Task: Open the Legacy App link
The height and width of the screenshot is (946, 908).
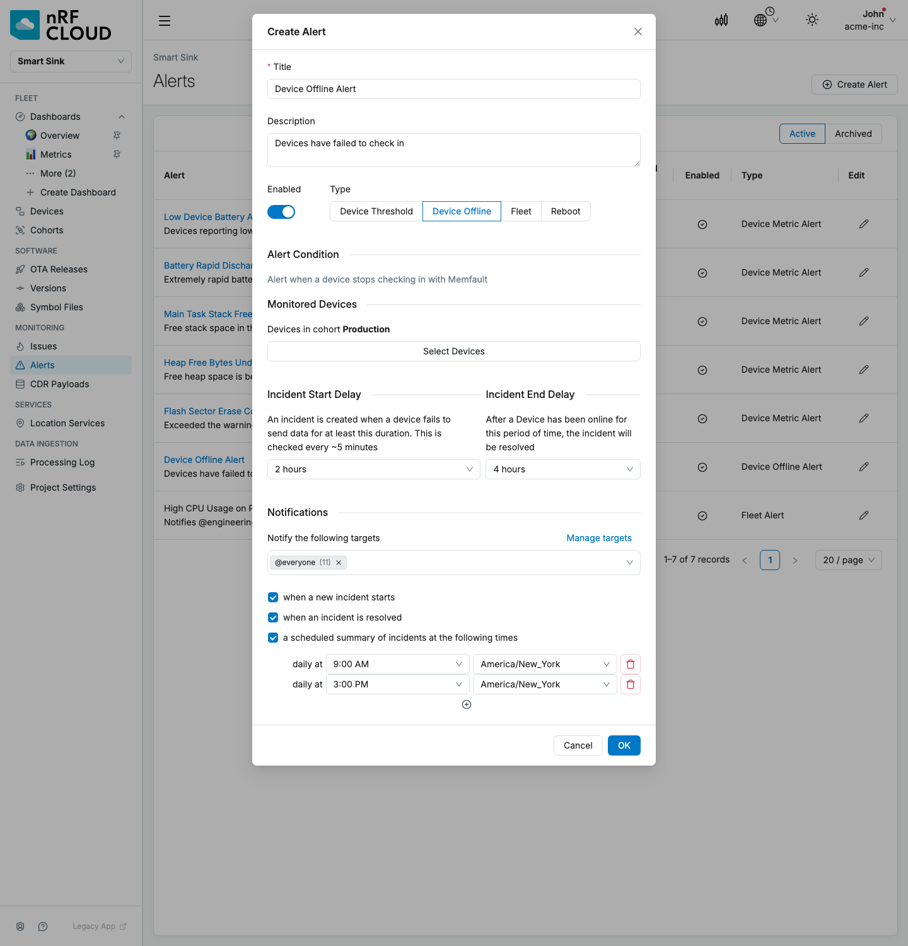Action: [100, 926]
